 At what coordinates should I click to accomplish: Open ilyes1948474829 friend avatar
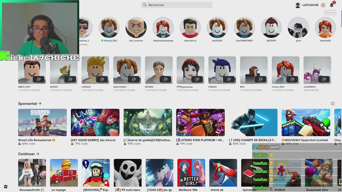coord(244,27)
